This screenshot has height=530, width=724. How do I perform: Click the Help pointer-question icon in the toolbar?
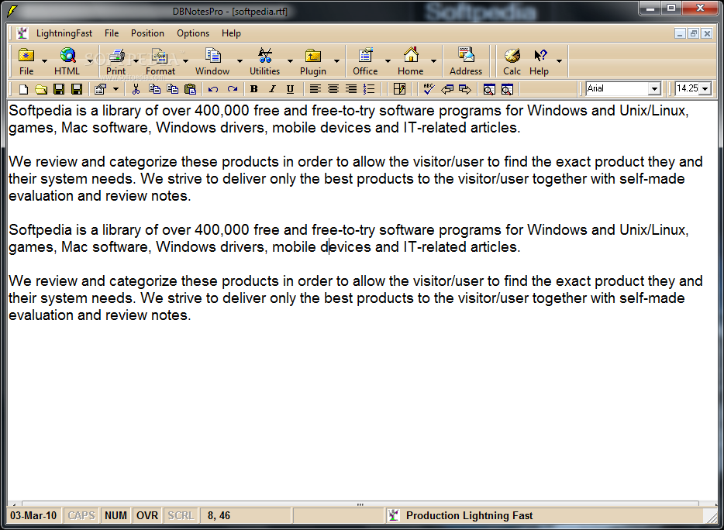point(540,56)
